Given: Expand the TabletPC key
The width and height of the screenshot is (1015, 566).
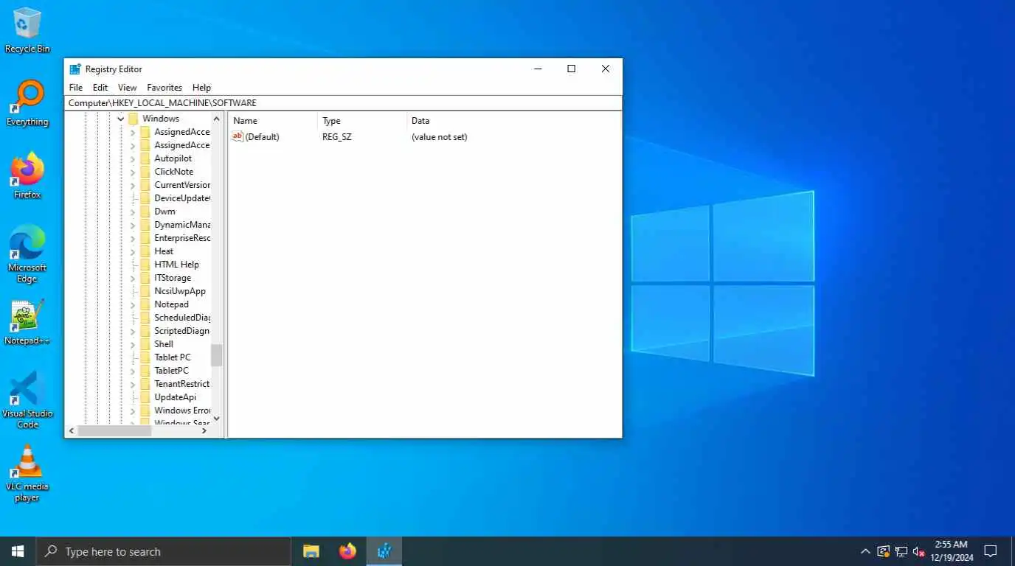Looking at the screenshot, I should [x=133, y=371].
